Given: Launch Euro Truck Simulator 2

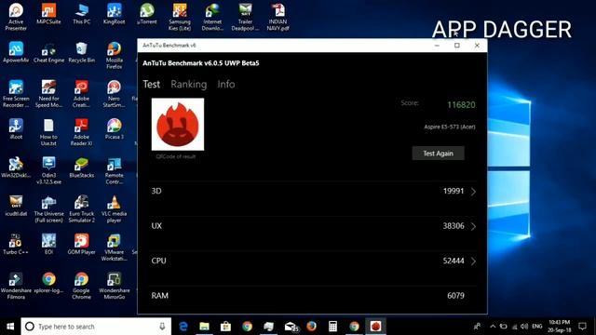Looking at the screenshot, I should (x=82, y=208).
